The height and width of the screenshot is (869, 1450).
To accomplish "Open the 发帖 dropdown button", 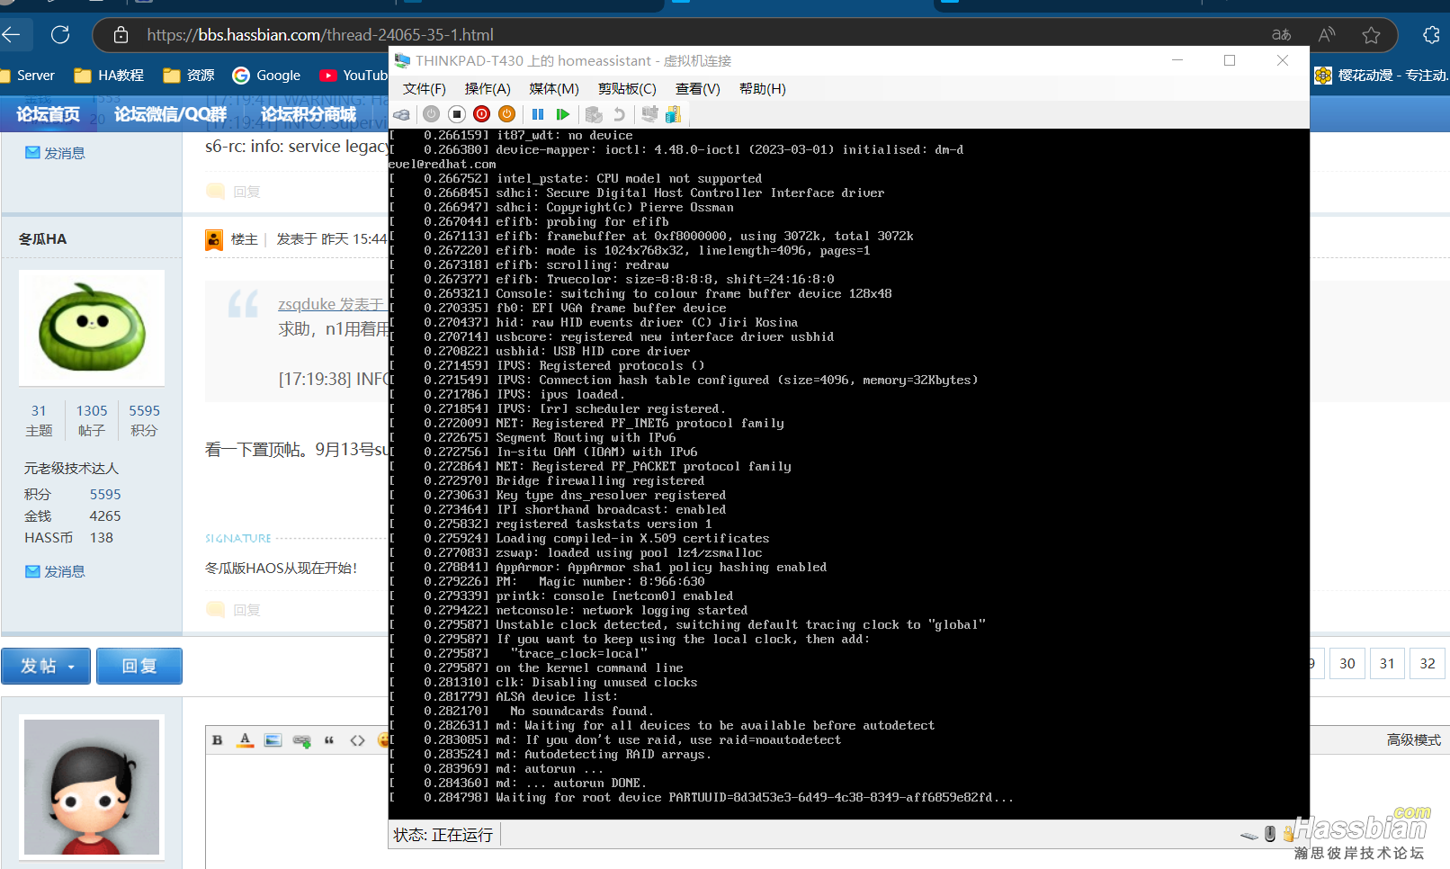I will pyautogui.click(x=46, y=666).
